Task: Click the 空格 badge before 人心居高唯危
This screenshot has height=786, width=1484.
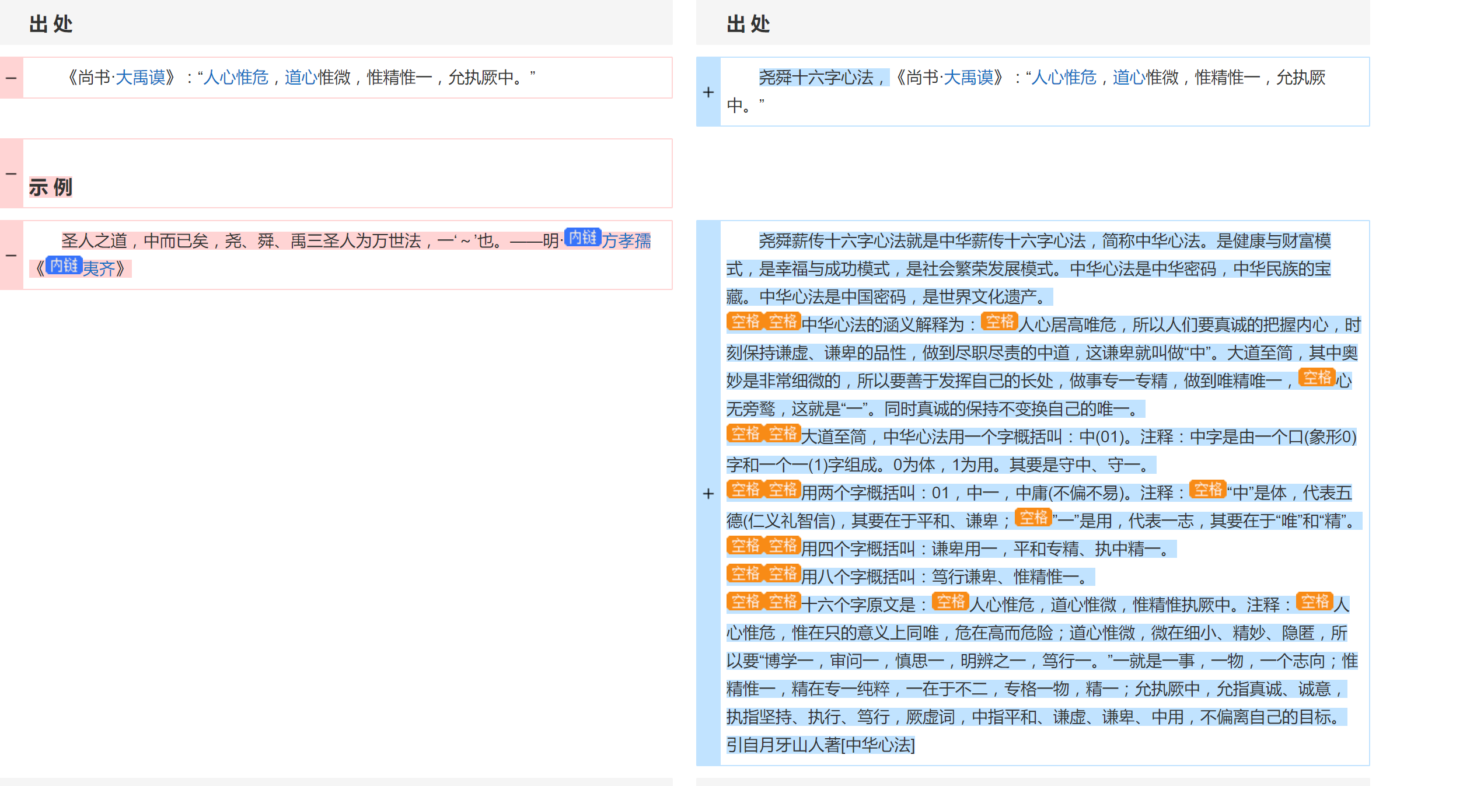Action: point(999,322)
